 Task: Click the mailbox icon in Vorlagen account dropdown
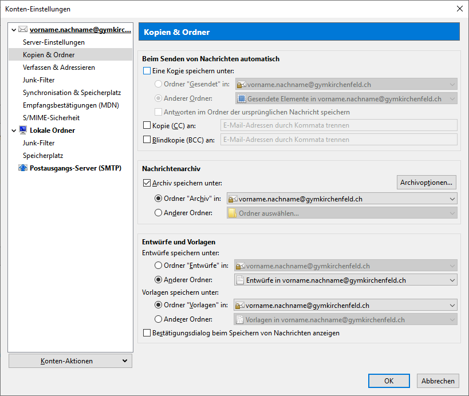click(240, 305)
